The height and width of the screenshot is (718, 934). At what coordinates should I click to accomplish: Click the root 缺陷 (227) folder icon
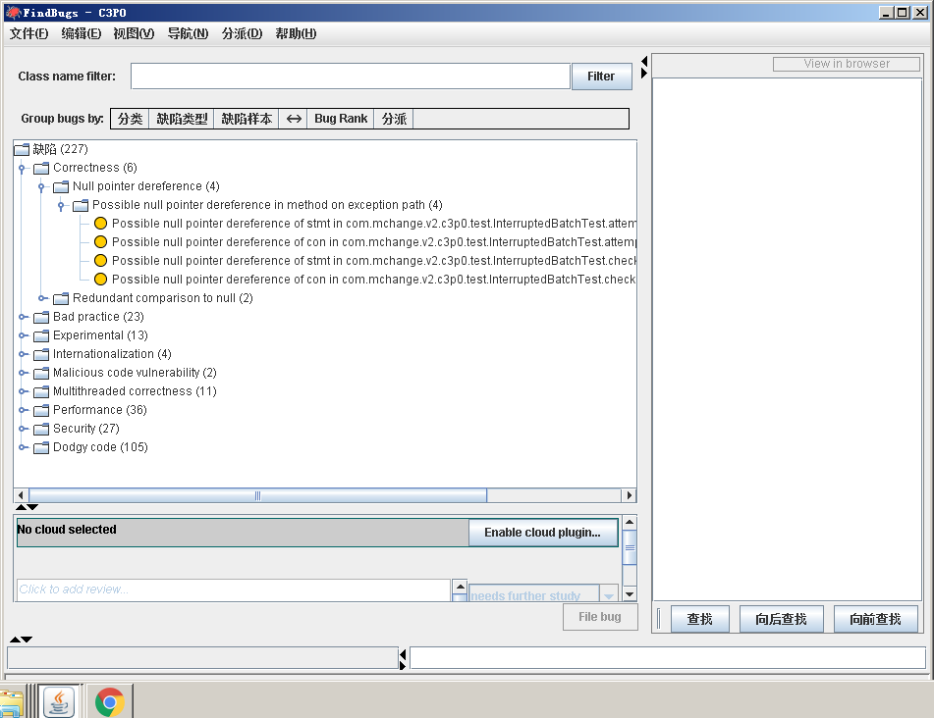[22, 149]
